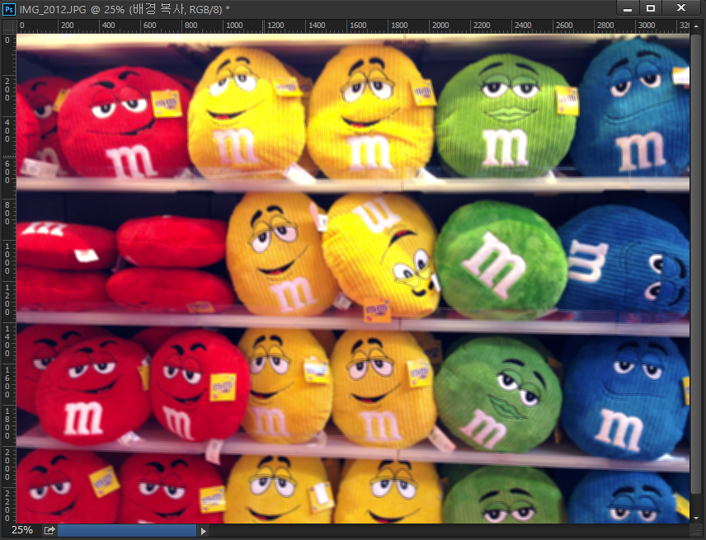Click the ruler origin corner box
This screenshot has width=706, height=540.
[7, 26]
